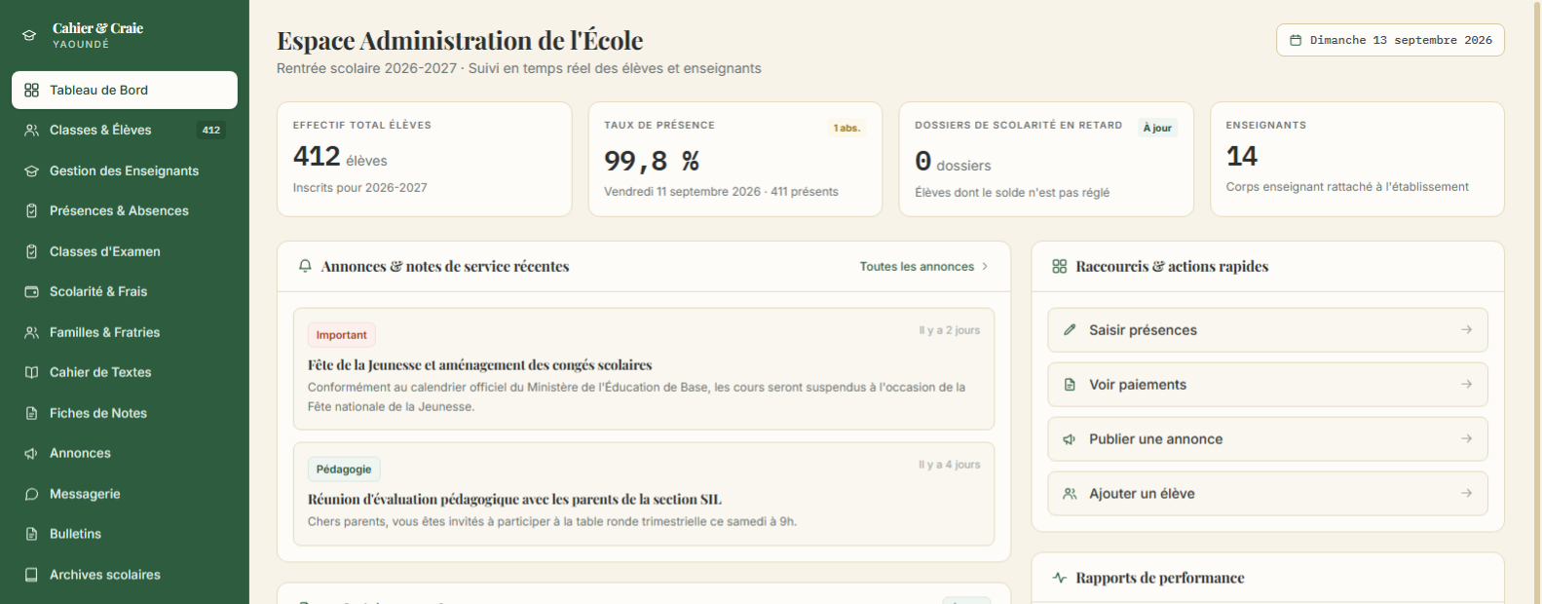This screenshot has width=1542, height=604.
Task: Click the document icon on Voir paiements
Action: (1070, 385)
